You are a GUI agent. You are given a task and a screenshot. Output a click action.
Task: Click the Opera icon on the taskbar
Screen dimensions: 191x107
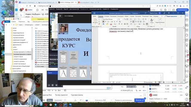[46, 105]
